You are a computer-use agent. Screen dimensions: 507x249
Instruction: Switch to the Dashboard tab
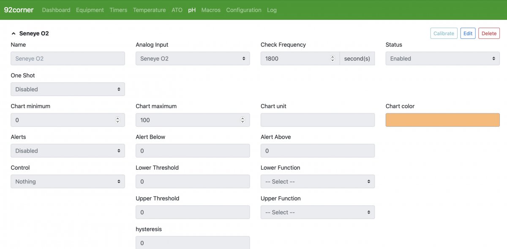tap(56, 10)
